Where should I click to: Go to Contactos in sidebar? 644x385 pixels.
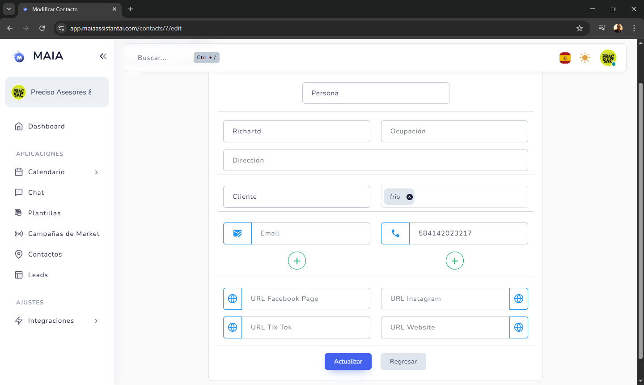tap(45, 254)
